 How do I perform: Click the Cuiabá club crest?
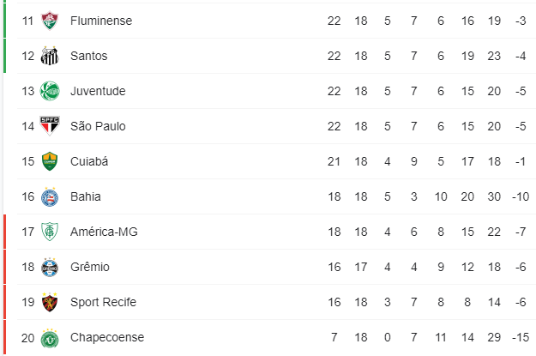pyautogui.click(x=50, y=161)
